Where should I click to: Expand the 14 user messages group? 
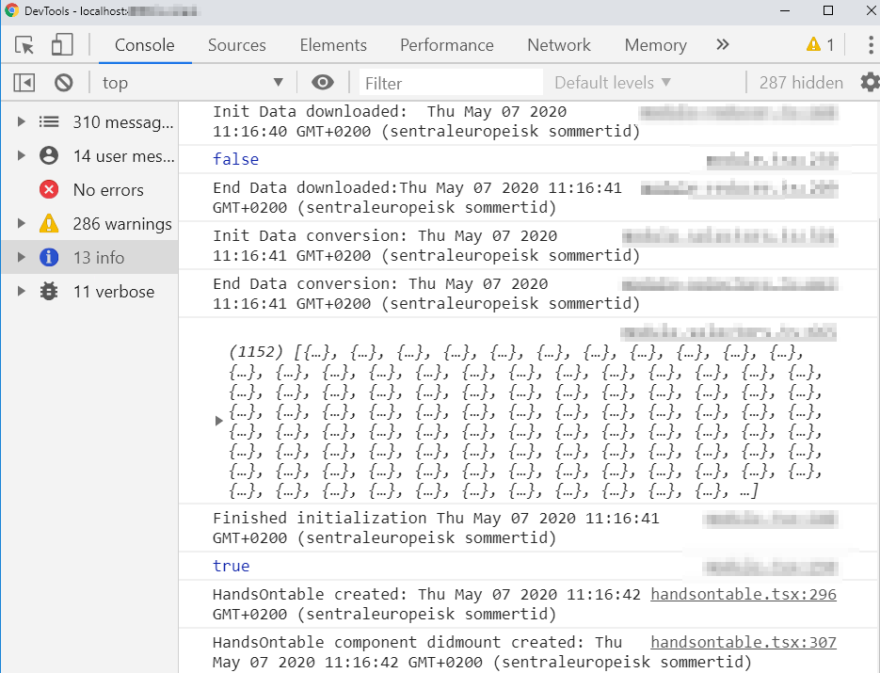pos(22,155)
